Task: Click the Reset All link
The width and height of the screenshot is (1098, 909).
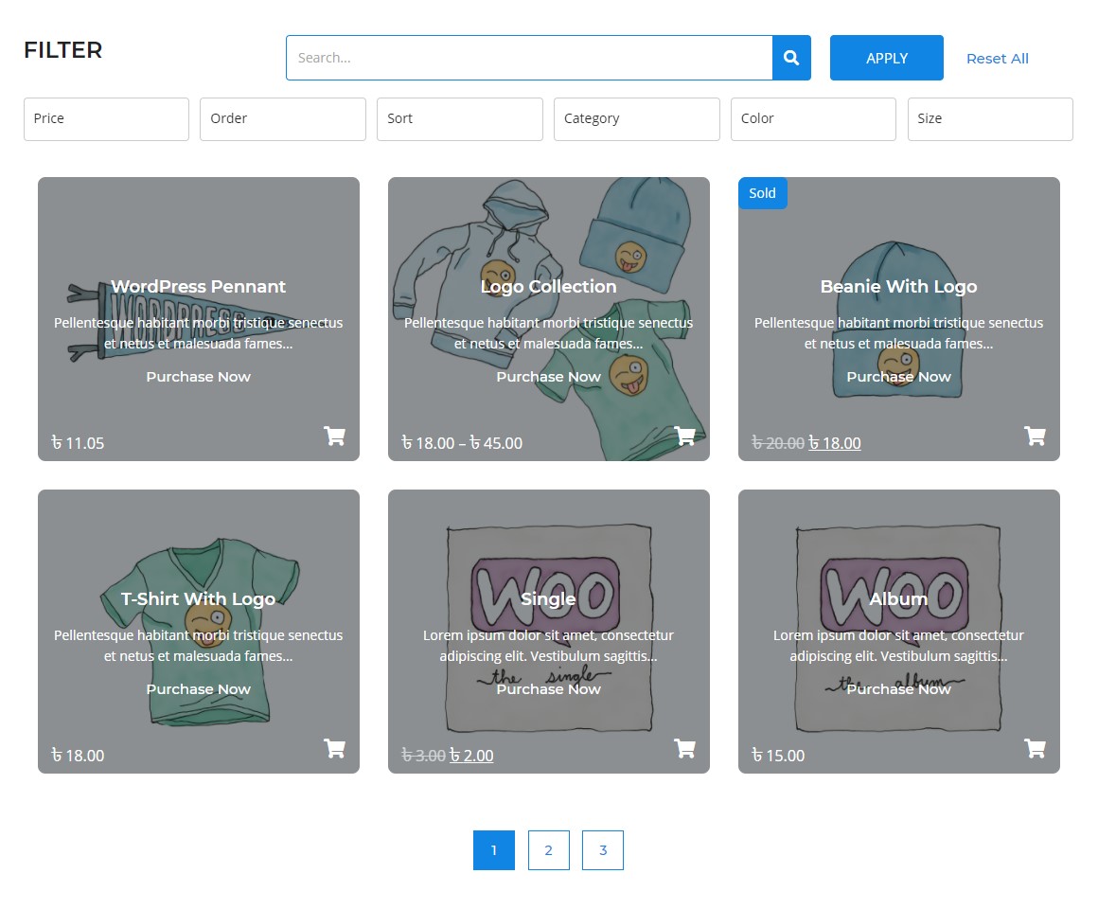Action: click(x=997, y=59)
